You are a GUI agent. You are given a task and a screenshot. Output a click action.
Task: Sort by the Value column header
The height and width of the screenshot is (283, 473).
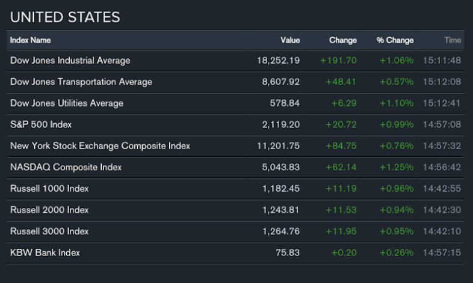(x=290, y=40)
